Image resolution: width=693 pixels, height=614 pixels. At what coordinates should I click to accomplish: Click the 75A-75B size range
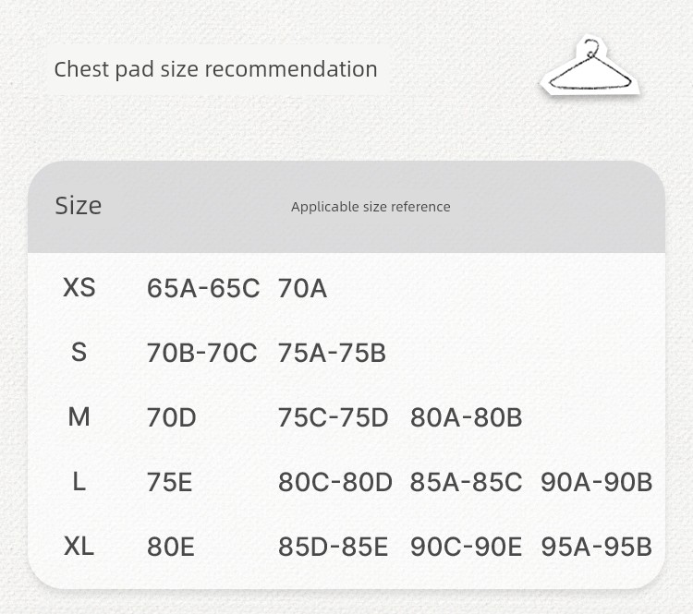332,353
